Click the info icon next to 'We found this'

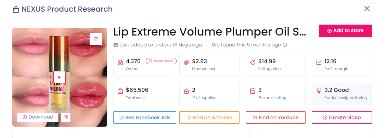[x=285, y=45]
